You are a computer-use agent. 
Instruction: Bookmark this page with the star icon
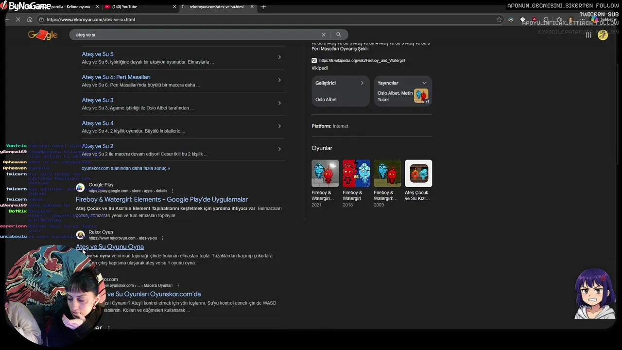[499, 19]
